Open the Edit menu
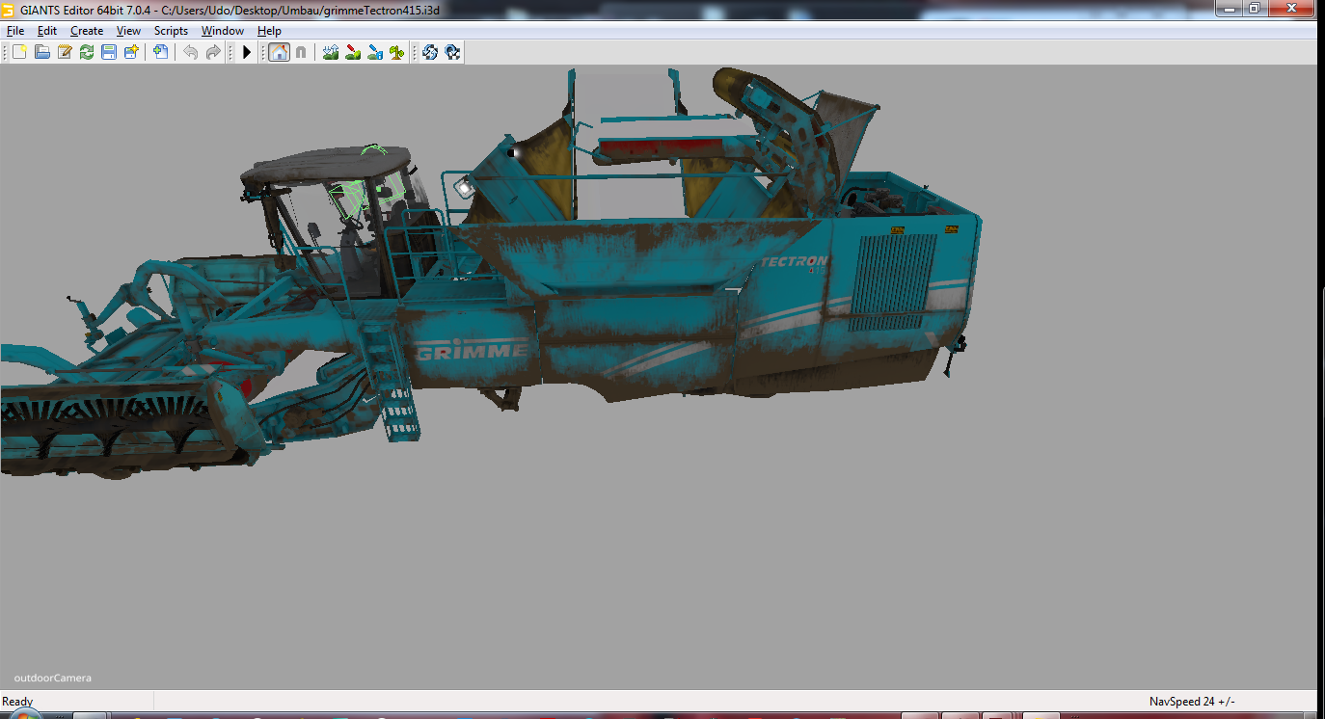This screenshot has width=1325, height=719. point(47,31)
